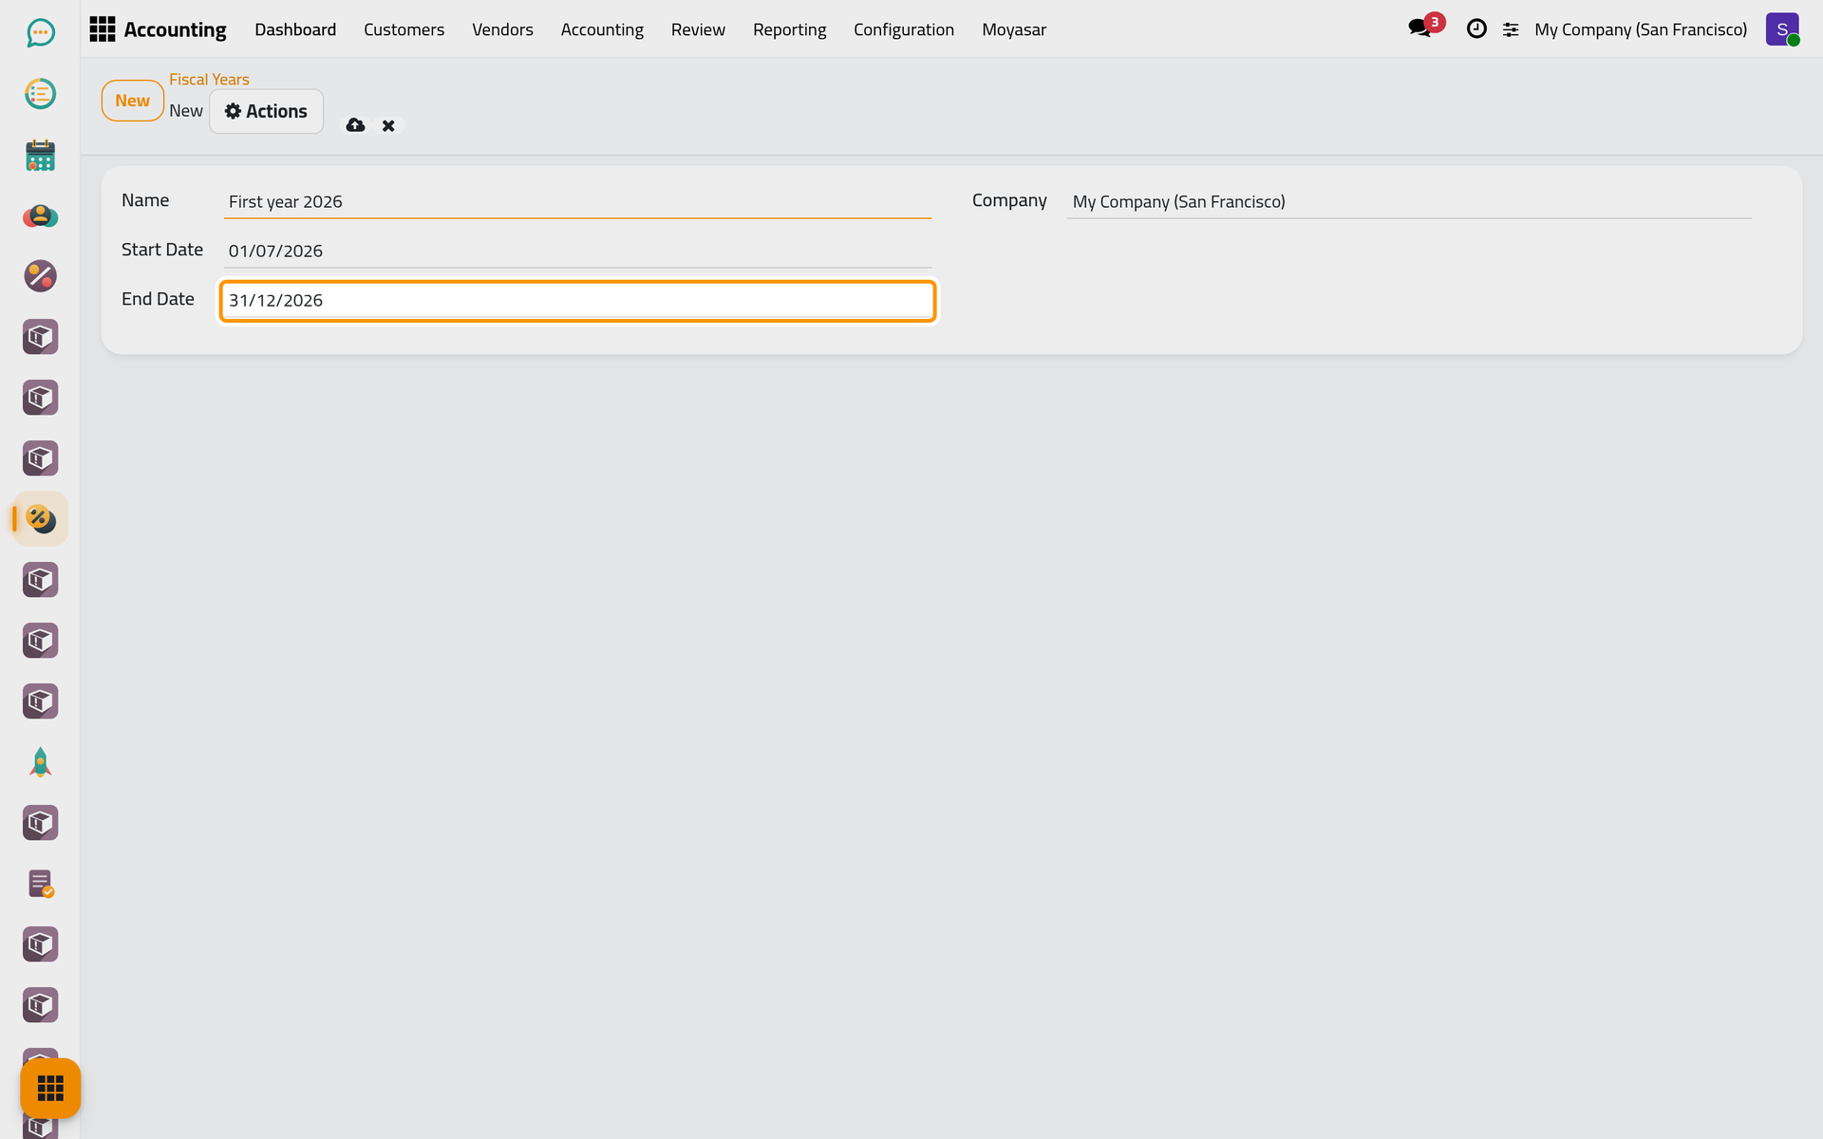1823x1139 pixels.
Task: Click the orange New button
Action: (133, 101)
